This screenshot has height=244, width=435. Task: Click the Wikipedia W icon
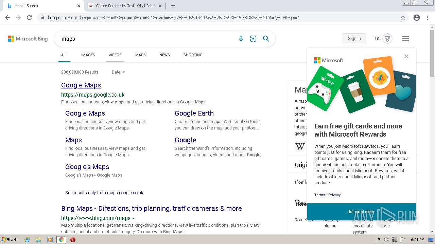tap(300, 146)
